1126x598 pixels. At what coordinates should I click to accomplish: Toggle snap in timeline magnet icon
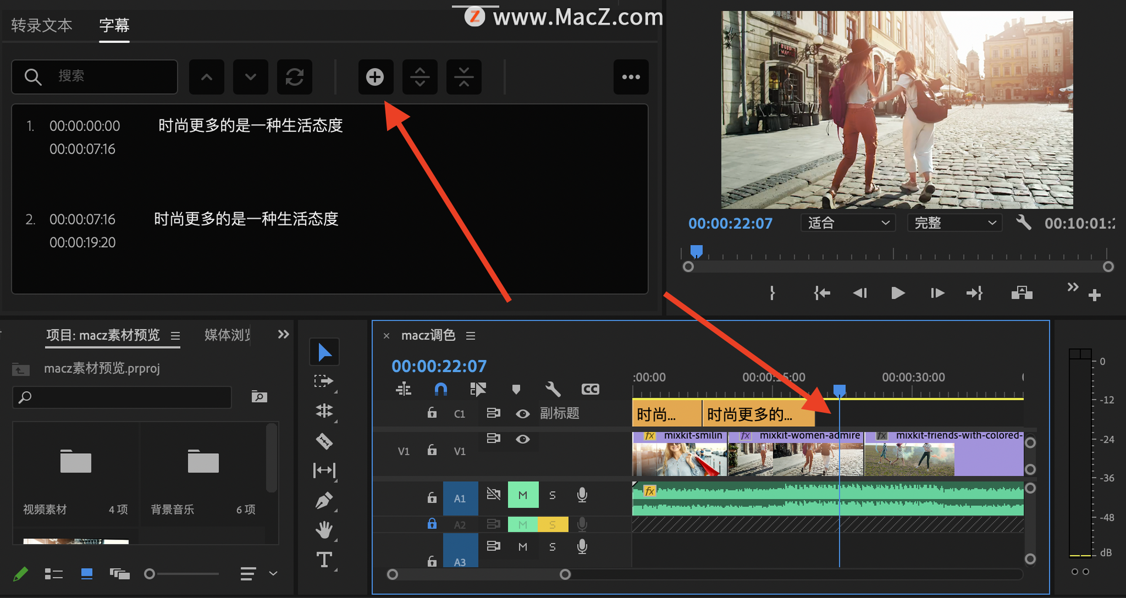coord(441,389)
